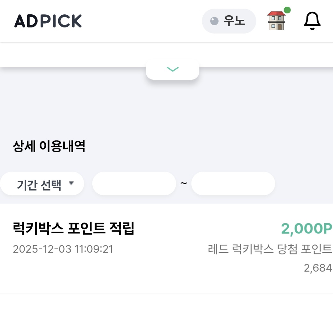
Task: Click the green badge dot on house icon
Action: [x=287, y=10]
